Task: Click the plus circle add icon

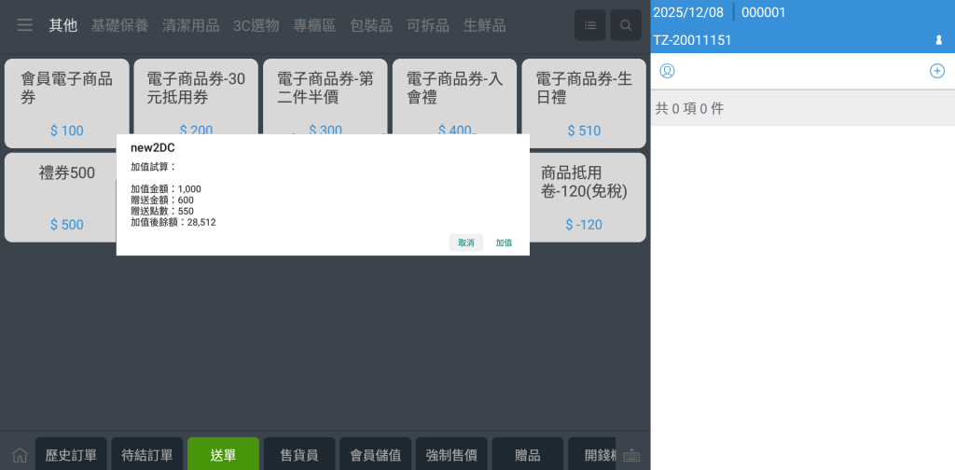Action: pyautogui.click(x=936, y=71)
